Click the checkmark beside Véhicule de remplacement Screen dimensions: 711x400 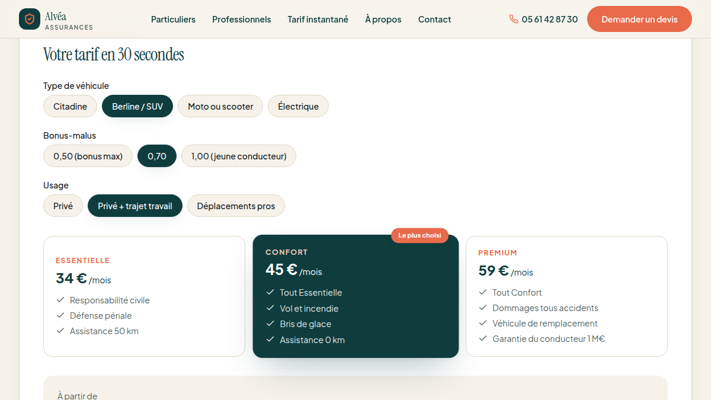coord(482,323)
